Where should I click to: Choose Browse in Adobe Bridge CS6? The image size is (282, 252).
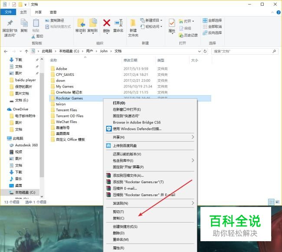(x=137, y=122)
